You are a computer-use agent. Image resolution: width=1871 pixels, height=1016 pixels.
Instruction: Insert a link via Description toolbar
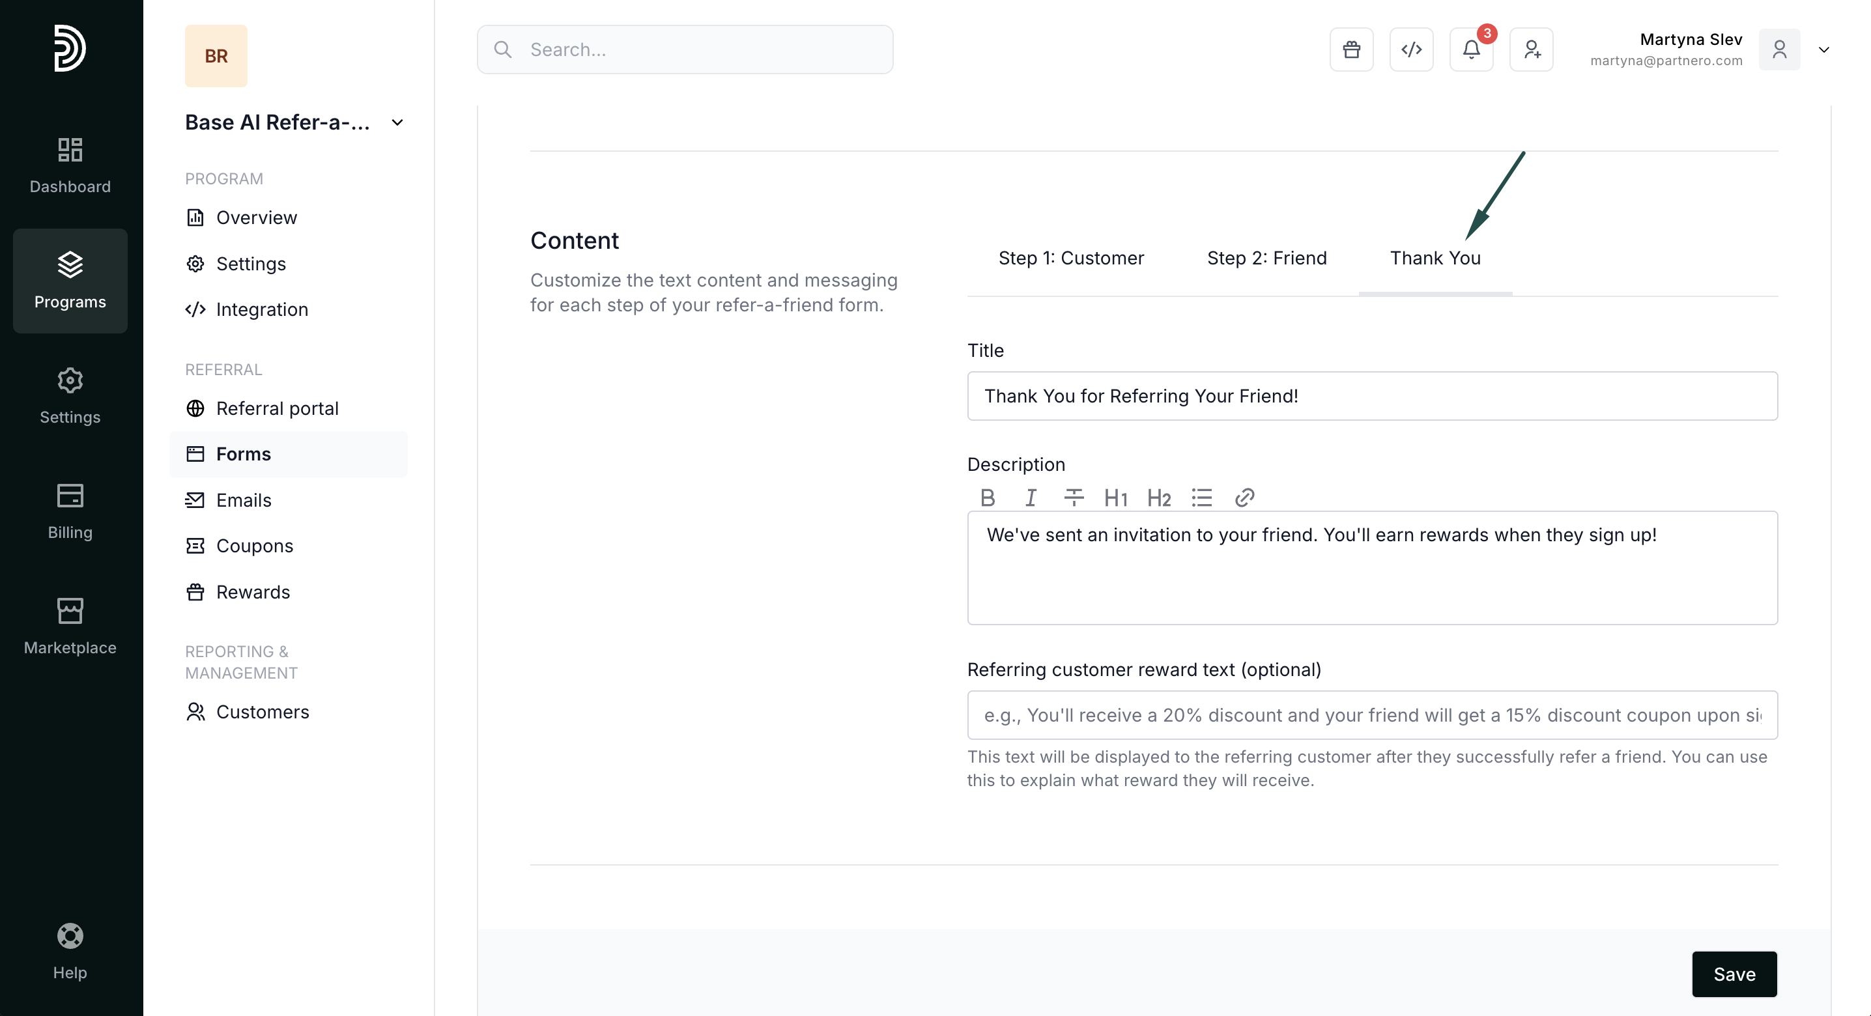(1244, 498)
